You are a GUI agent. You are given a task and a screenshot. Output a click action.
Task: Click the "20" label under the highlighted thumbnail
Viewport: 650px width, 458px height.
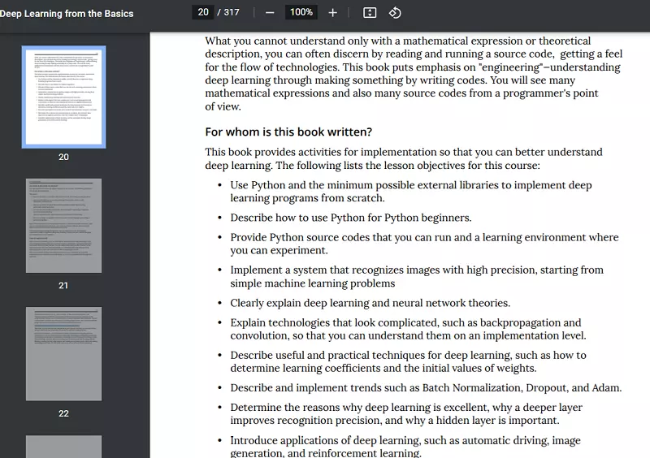point(63,157)
